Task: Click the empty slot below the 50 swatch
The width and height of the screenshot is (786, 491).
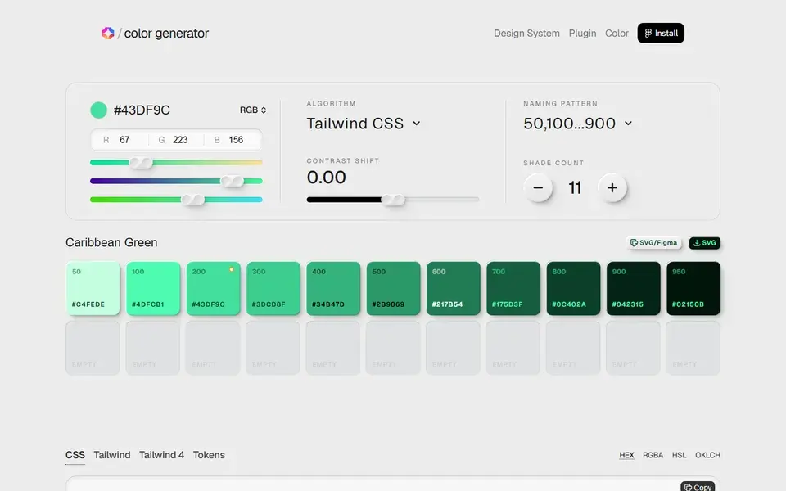Action: 93,349
